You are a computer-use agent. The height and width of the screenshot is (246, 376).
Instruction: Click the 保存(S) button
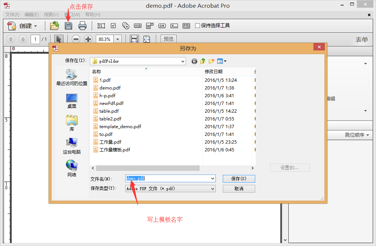pos(239,179)
